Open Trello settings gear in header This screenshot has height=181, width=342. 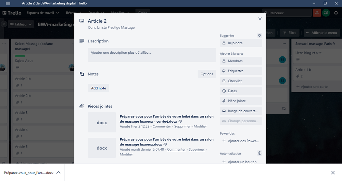(336, 13)
